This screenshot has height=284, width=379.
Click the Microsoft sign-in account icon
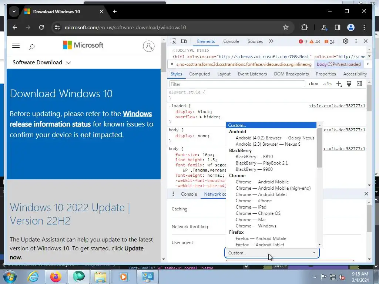coord(149,46)
